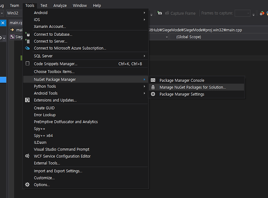Click the Extensions and Updates icon

point(27,100)
